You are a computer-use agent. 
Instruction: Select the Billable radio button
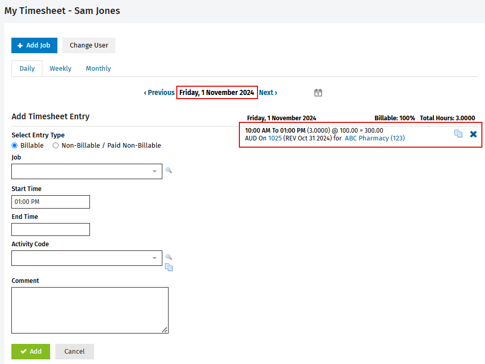coord(14,146)
